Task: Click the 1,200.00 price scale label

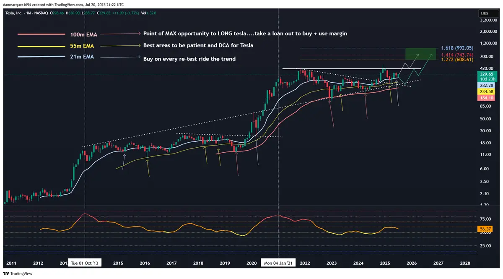Action: pos(488,44)
